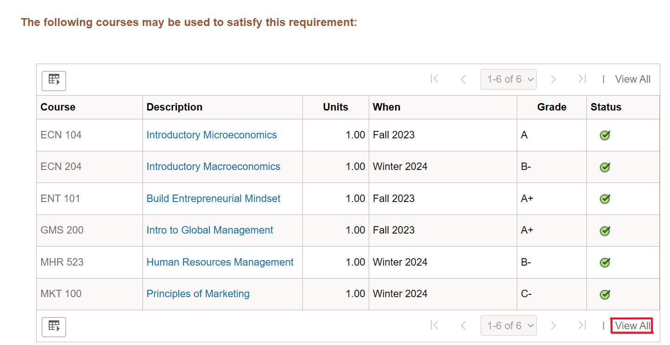This screenshot has height=345, width=670.
Task: Go to last page using top pagination arrow
Action: (x=582, y=79)
